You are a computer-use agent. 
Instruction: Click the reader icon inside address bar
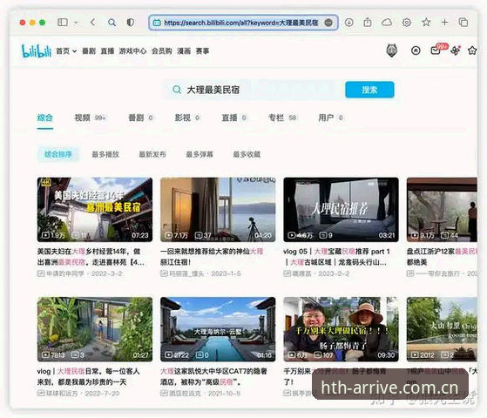point(328,23)
